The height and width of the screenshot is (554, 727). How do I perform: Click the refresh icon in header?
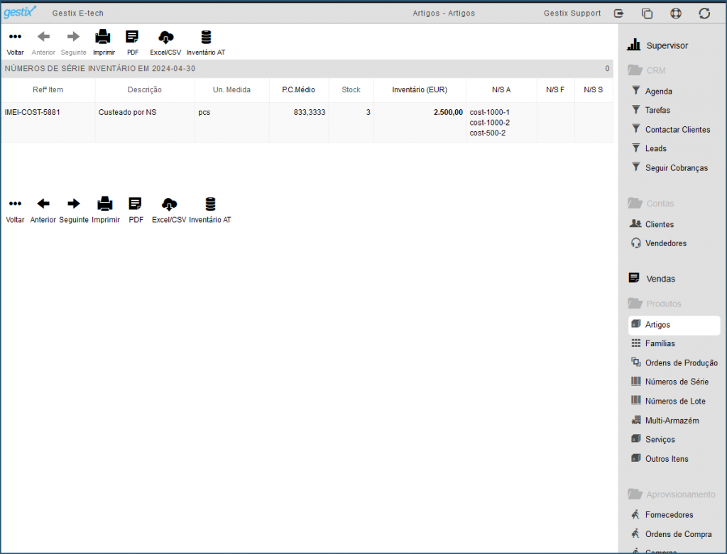click(x=704, y=13)
